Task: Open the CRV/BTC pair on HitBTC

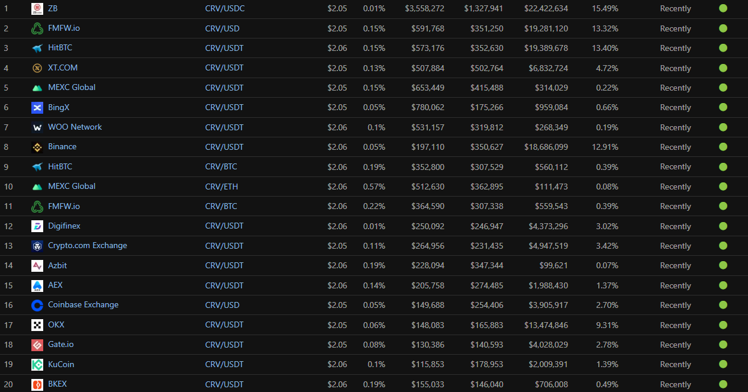Action: [221, 167]
